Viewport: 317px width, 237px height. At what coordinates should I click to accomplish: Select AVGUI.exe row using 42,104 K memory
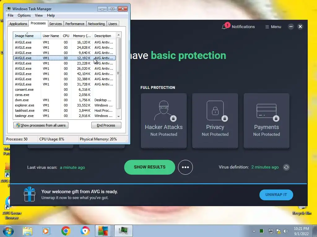pyautogui.click(x=64, y=74)
